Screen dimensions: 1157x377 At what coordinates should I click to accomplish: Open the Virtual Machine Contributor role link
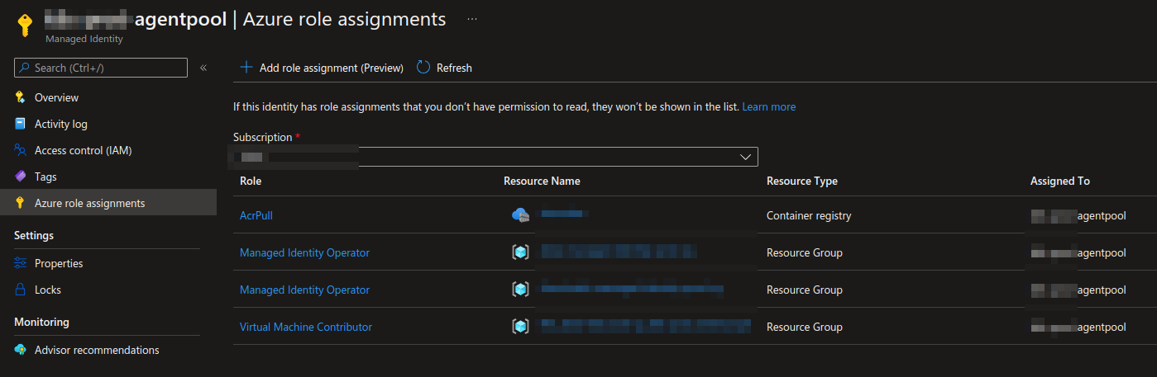306,327
